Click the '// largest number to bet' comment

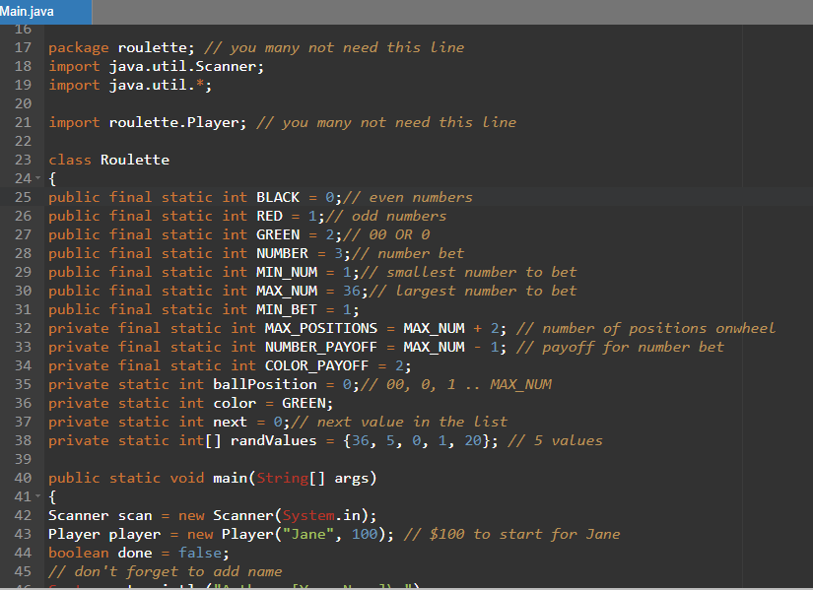pyautogui.click(x=472, y=291)
